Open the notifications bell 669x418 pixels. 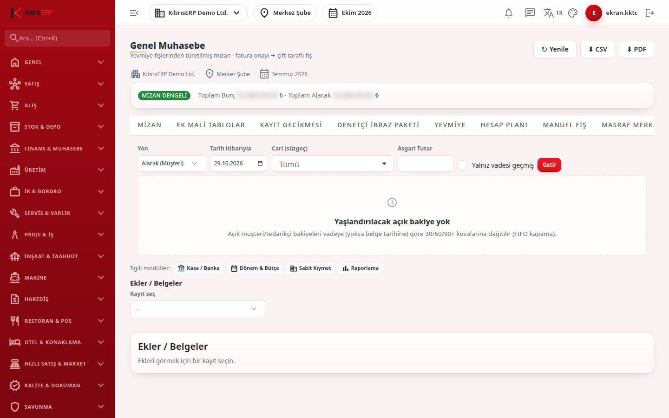[509, 13]
